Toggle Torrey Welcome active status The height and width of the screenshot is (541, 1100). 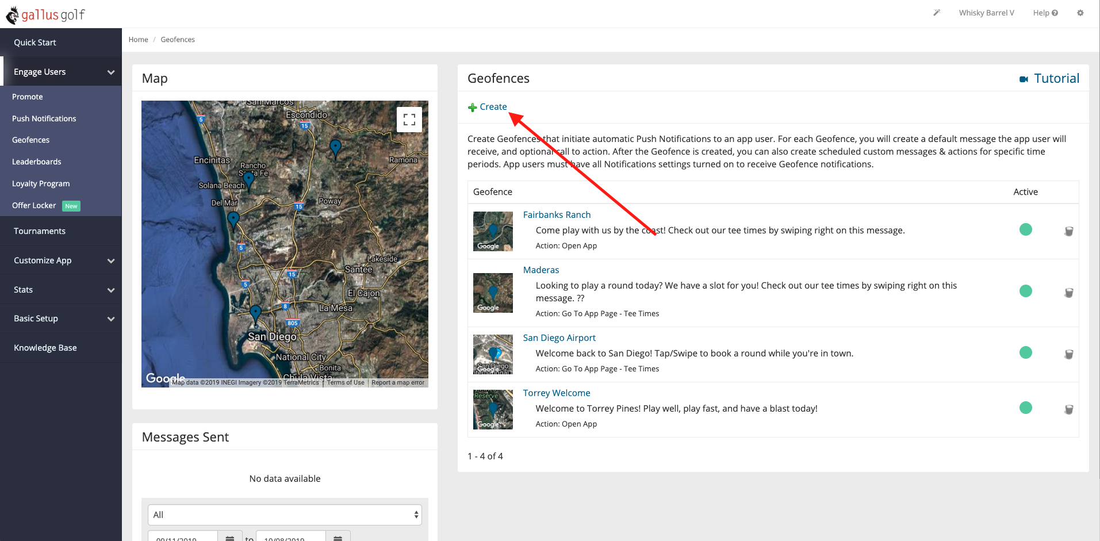[1026, 408]
